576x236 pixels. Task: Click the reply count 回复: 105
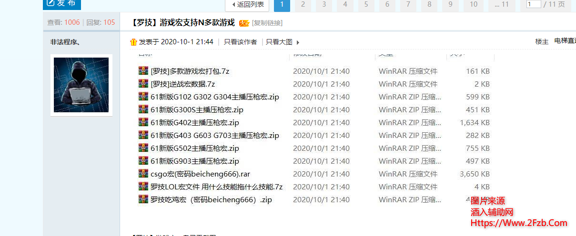pyautogui.click(x=101, y=22)
